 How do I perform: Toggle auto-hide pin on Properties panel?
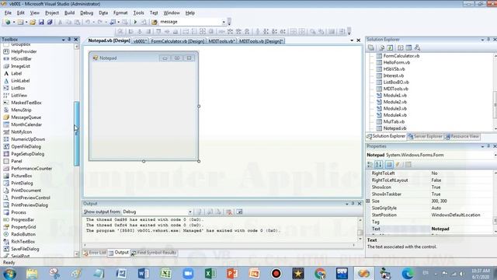pos(488,146)
